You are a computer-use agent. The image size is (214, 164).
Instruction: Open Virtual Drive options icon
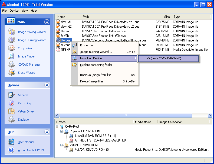pos(11,111)
